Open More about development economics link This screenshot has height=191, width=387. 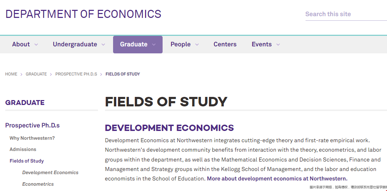pyautogui.click(x=277, y=178)
